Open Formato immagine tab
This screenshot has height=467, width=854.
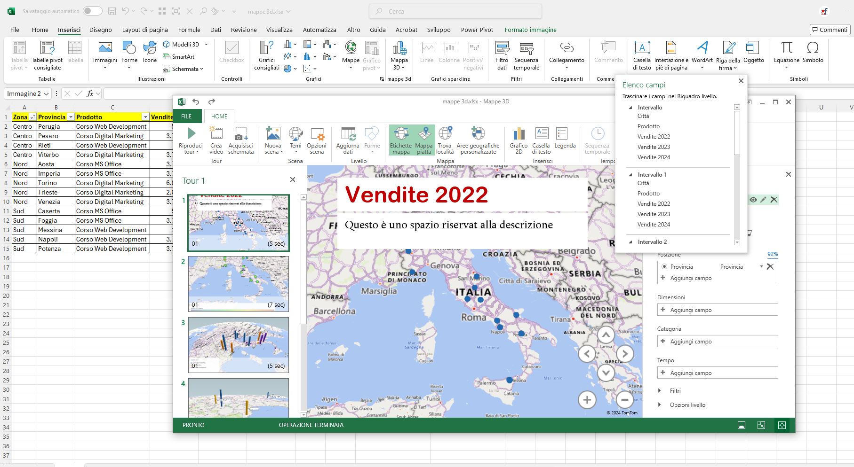[530, 30]
